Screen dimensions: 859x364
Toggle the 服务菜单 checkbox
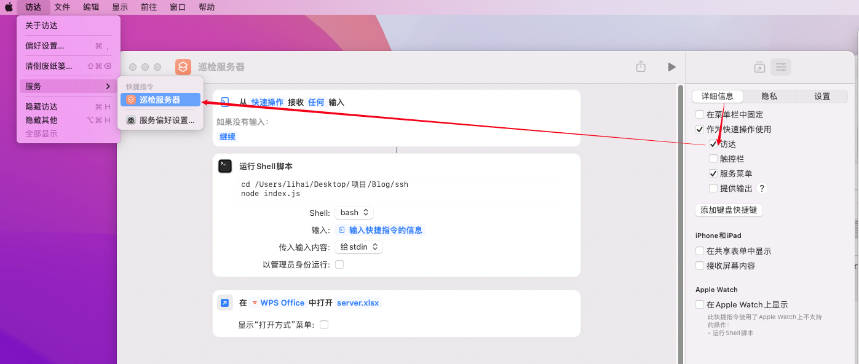713,173
